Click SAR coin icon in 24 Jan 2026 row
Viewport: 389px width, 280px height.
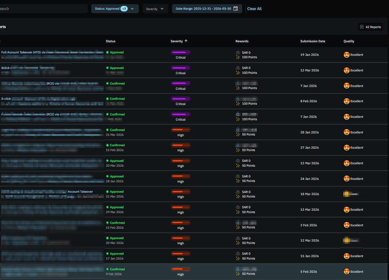click(x=238, y=176)
